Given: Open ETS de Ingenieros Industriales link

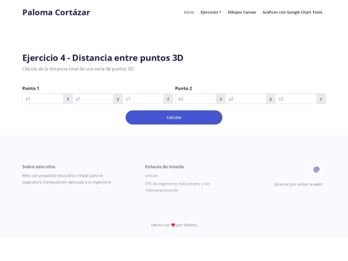Looking at the screenshot, I should click(177, 187).
